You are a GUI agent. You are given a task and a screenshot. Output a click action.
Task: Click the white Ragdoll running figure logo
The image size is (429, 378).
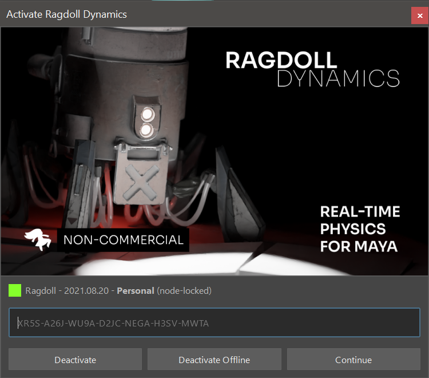point(37,239)
